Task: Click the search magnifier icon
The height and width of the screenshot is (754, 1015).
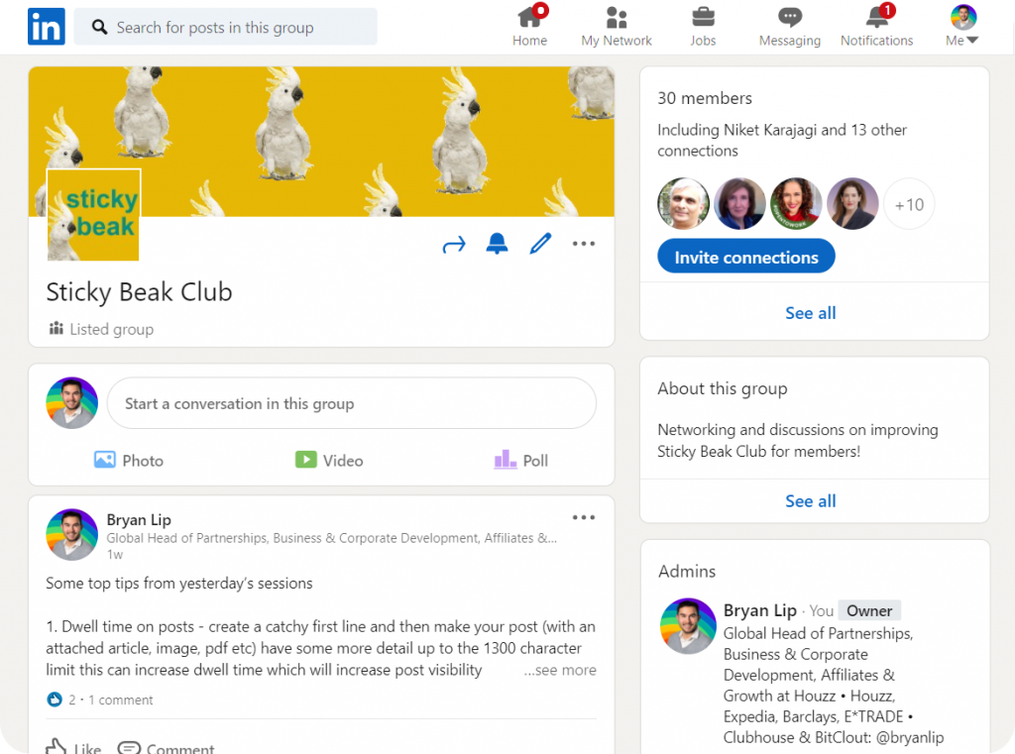Action: (99, 27)
